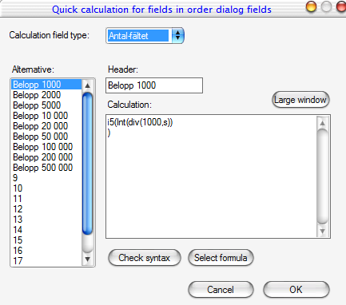This screenshot has width=346, height=305.
Task: Click inside the Calculation text area
Action: click(x=211, y=176)
